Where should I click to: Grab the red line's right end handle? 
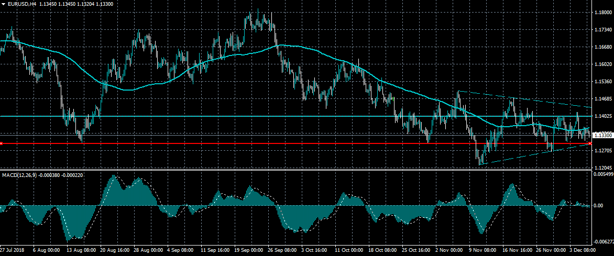point(590,143)
